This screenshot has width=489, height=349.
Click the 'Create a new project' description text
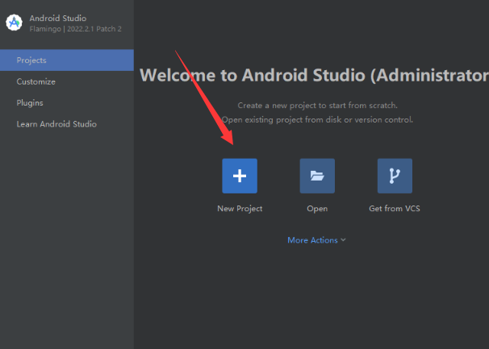tap(317, 106)
